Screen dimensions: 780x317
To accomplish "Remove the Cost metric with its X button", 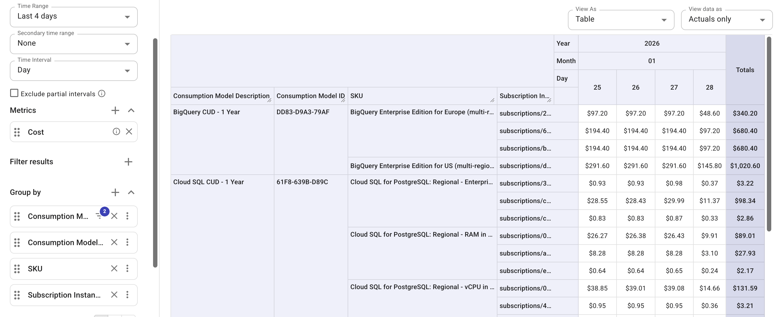I will (130, 132).
